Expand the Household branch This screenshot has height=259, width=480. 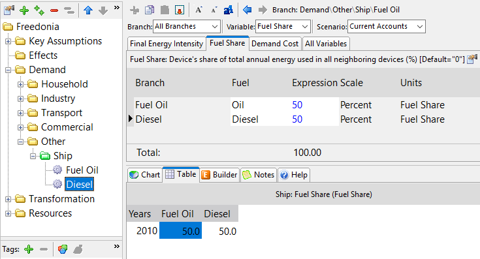coord(20,84)
